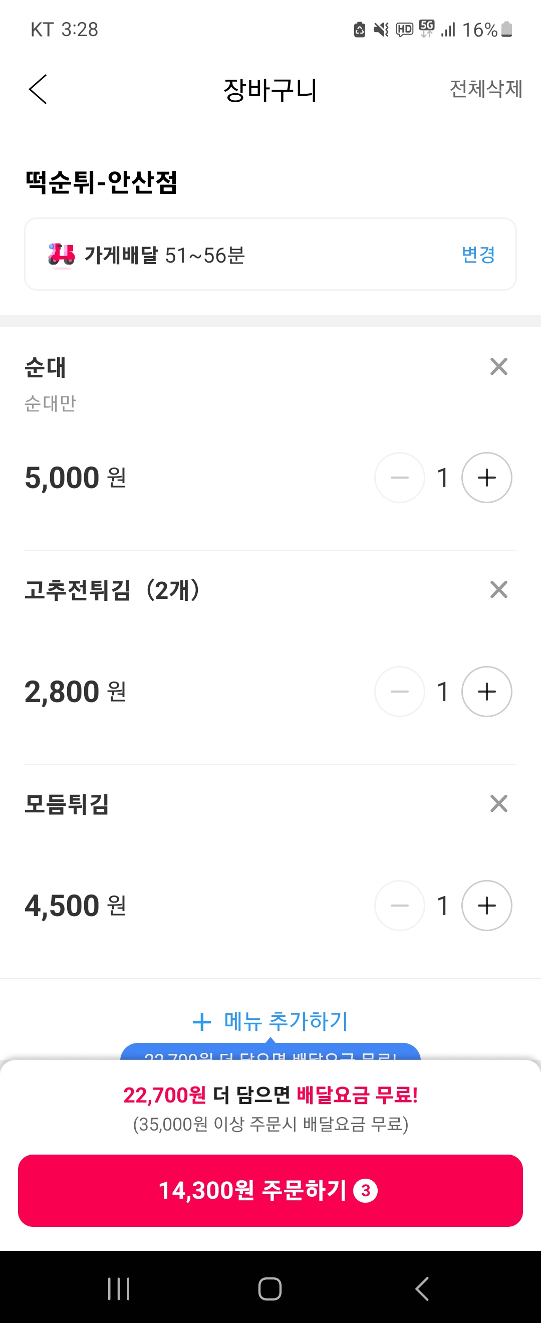
Task: Decrease 고추전튀김 quantity with minus button
Action: click(x=399, y=691)
